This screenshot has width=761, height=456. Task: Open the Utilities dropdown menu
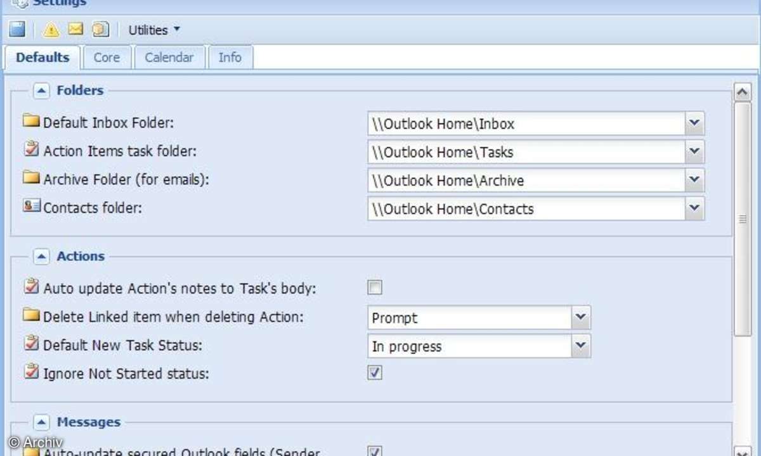[x=154, y=30]
